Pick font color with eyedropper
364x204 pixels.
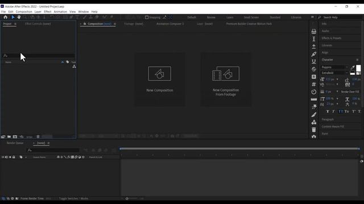pos(353,67)
